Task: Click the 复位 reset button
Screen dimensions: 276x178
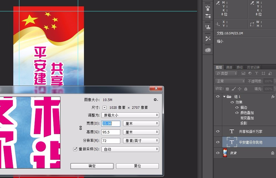Action: coord(137,166)
